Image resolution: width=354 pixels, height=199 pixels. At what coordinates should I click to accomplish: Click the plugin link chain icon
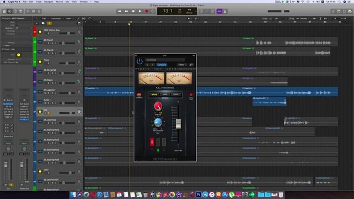click(x=191, y=65)
